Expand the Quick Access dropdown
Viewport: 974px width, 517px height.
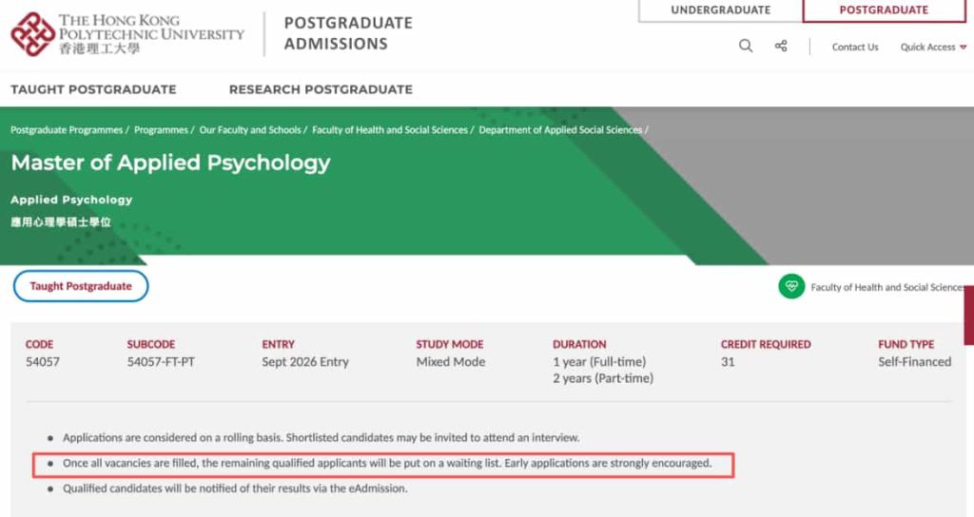(x=933, y=47)
